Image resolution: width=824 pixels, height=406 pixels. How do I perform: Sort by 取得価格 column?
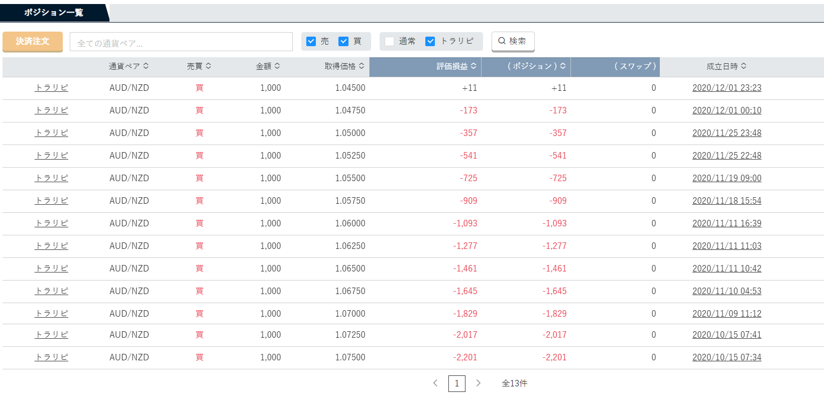tap(344, 66)
